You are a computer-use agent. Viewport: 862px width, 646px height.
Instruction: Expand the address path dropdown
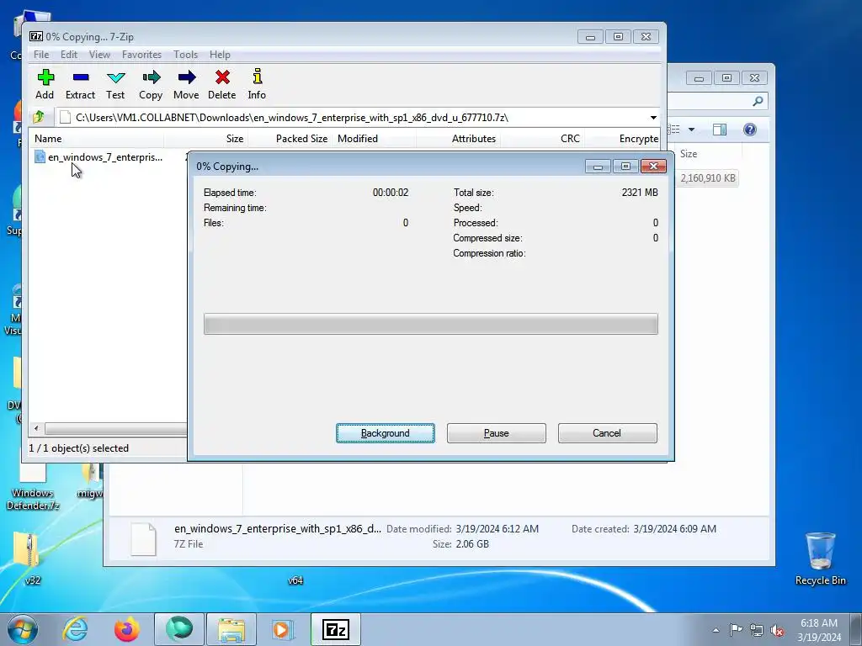[x=653, y=118]
